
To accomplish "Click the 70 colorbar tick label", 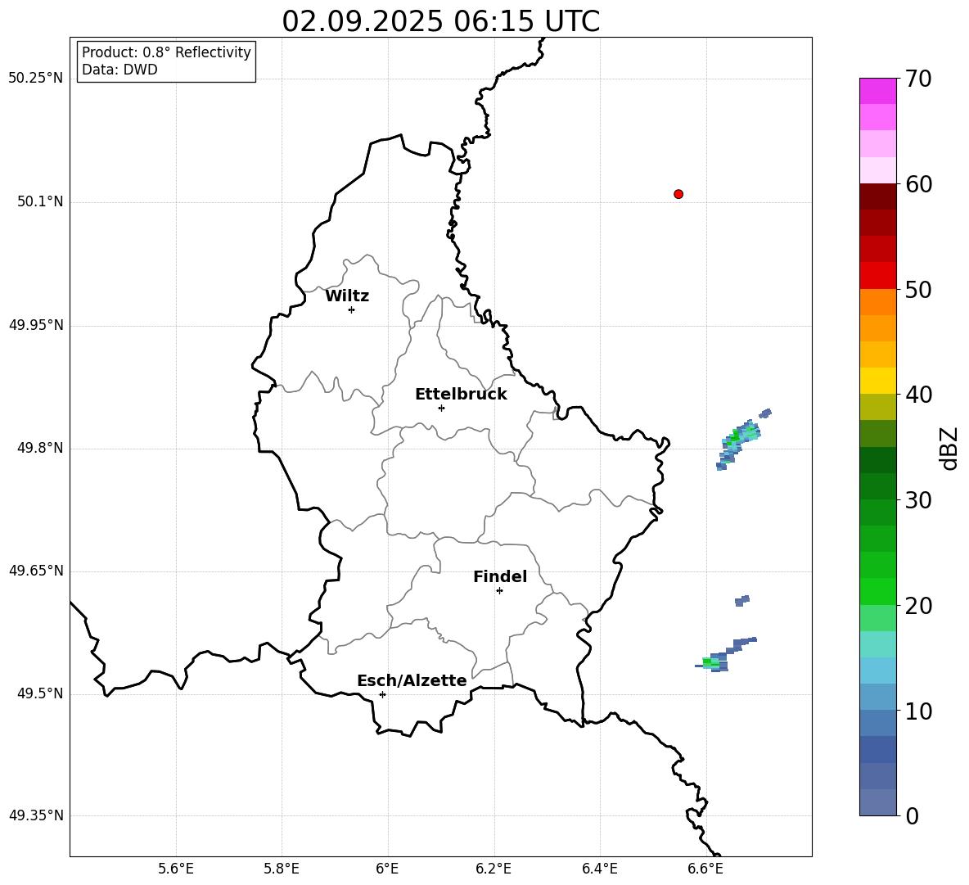I will click(x=918, y=79).
